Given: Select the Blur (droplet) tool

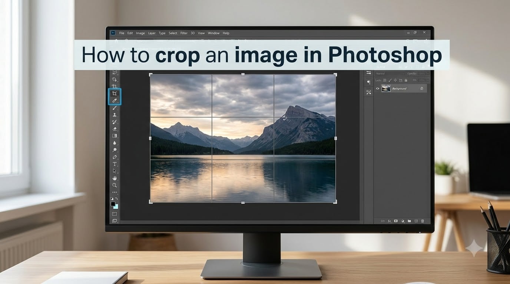Looking at the screenshot, I should pos(115,143).
